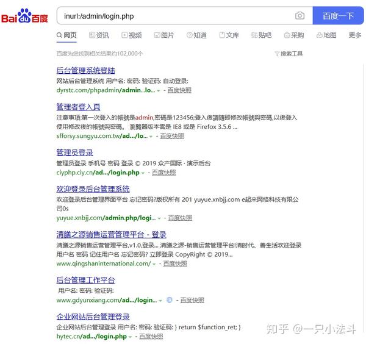Viewport: 366px width, 344px height.
Task: Expand dropdown arrow next to ciyphp.ciy.cn
Action: click(143, 173)
